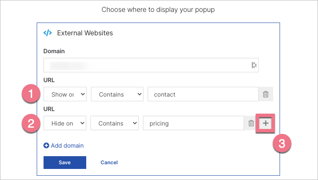Click the pink number 3 badge
The height and width of the screenshot is (180, 318).
pos(282,144)
